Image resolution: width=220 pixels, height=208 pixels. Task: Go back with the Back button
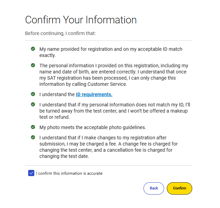154,188
